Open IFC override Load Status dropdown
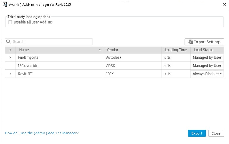Image resolution: width=229 pixels, height=144 pixels. pyautogui.click(x=207, y=66)
